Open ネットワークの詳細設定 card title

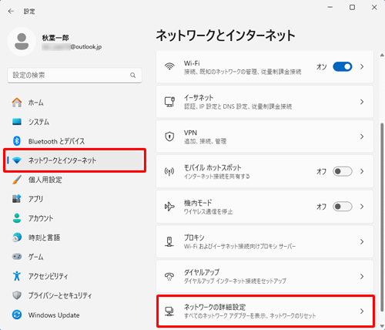tap(215, 307)
